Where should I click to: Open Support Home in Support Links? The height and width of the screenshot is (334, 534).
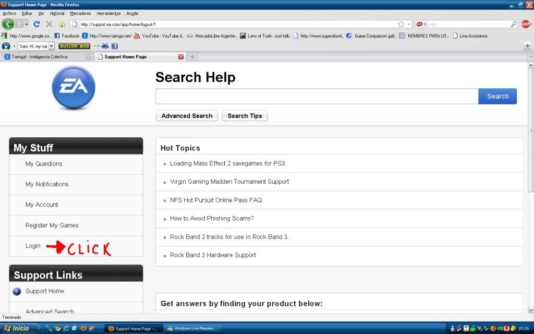point(45,291)
